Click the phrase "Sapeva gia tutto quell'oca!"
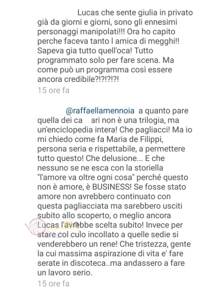Screen dimensions: 210x292 click(x=85, y=51)
